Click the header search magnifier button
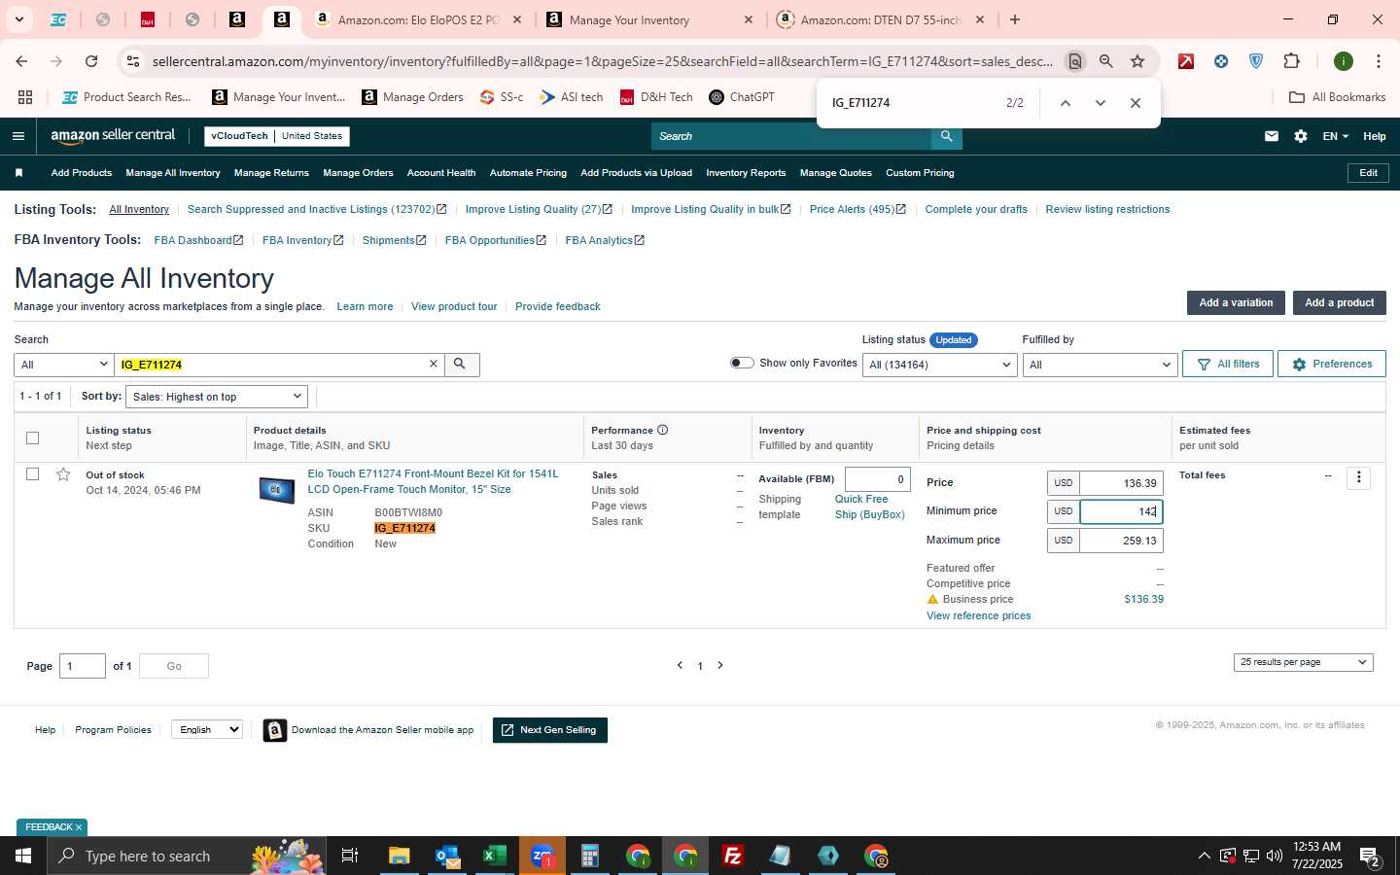This screenshot has height=875, width=1400. 946,136
